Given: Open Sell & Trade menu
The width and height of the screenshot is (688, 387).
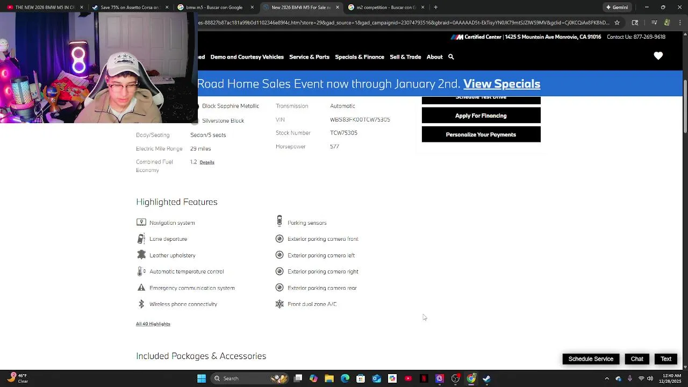Looking at the screenshot, I should pyautogui.click(x=405, y=57).
